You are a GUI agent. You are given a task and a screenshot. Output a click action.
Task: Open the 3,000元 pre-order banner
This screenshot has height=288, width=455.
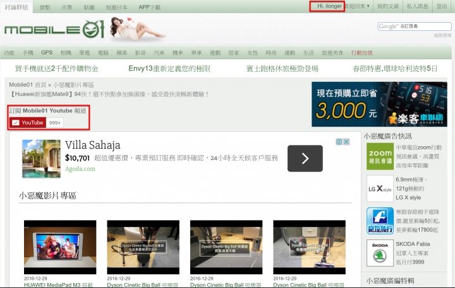tap(379, 104)
